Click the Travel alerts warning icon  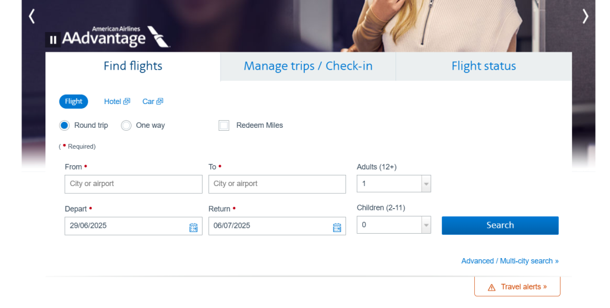(x=491, y=287)
